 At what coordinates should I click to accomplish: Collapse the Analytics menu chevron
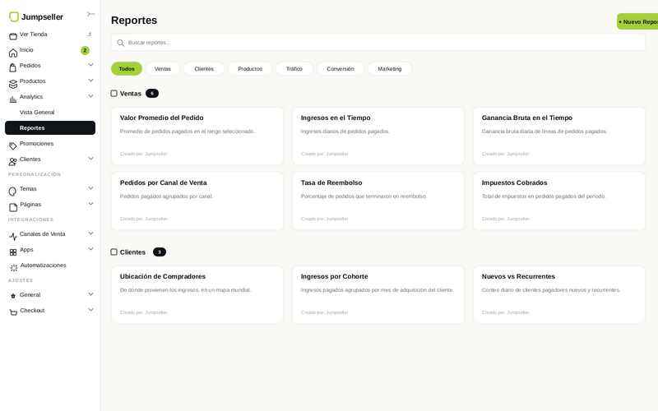coord(90,96)
